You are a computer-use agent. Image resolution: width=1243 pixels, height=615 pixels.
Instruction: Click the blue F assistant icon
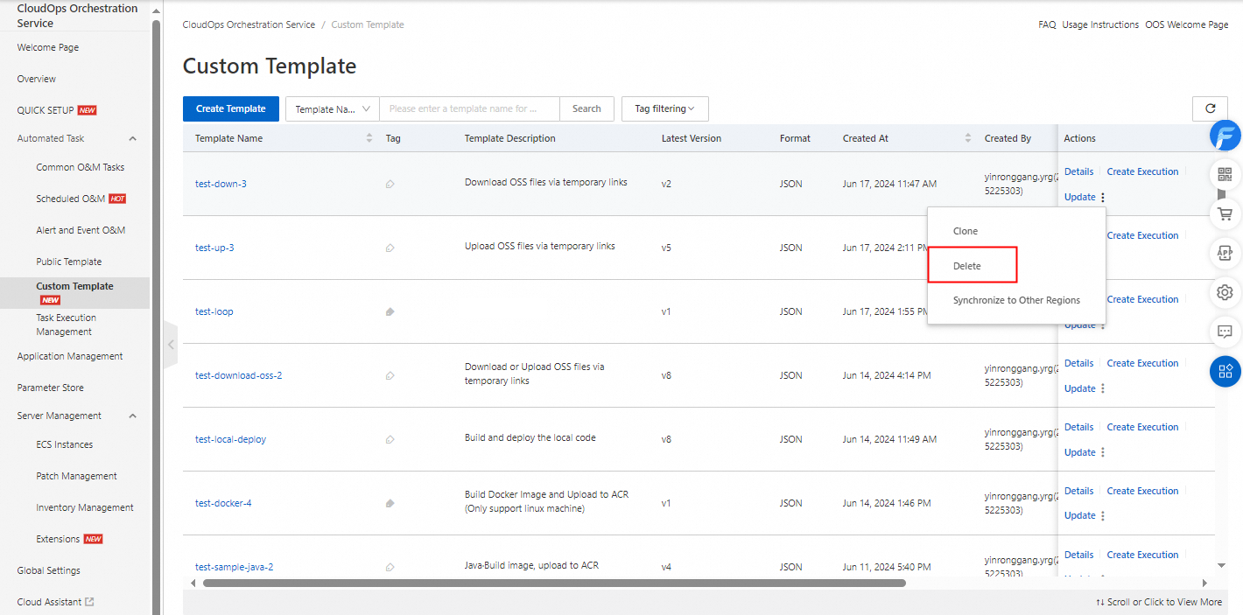point(1225,136)
